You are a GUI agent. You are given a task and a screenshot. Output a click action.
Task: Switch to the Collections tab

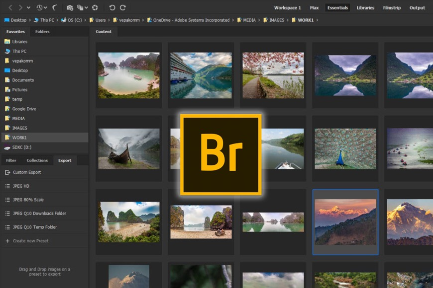pyautogui.click(x=37, y=160)
